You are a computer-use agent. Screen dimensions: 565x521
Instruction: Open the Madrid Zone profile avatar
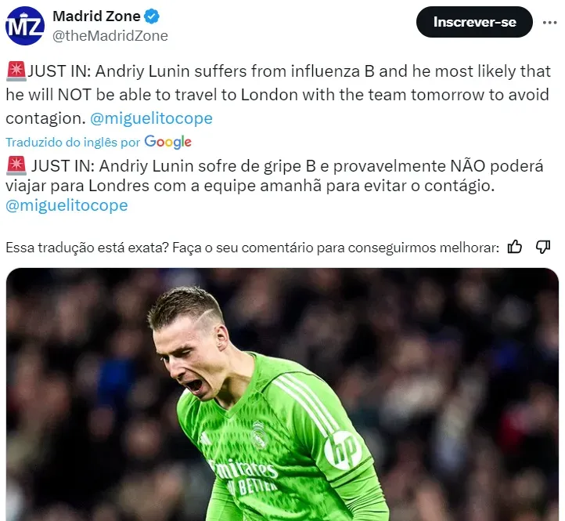[25, 26]
